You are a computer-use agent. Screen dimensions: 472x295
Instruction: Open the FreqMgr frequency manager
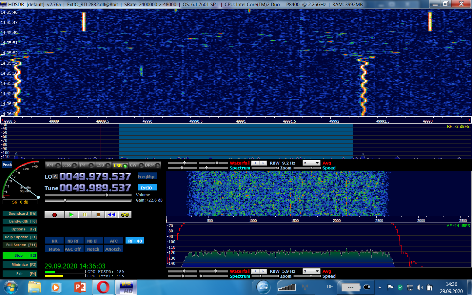click(x=147, y=176)
